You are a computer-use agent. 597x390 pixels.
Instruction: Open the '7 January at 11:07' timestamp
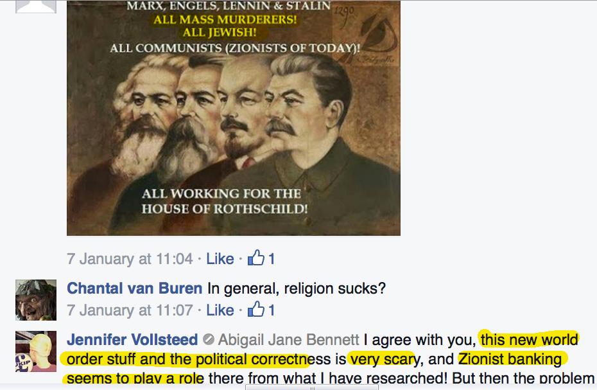tap(130, 310)
